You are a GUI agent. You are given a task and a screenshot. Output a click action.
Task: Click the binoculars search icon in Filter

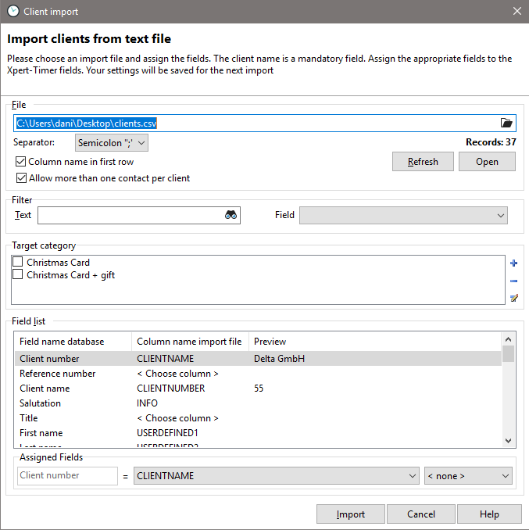[231, 215]
